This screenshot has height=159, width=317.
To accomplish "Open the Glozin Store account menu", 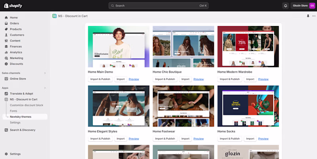I will click(x=303, y=6).
